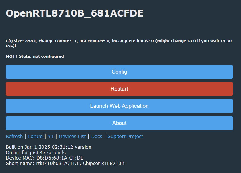Click the Device MAC address line

[45, 158]
